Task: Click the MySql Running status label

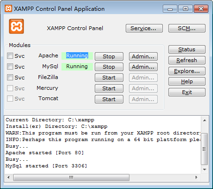Action: pyautogui.click(x=77, y=66)
